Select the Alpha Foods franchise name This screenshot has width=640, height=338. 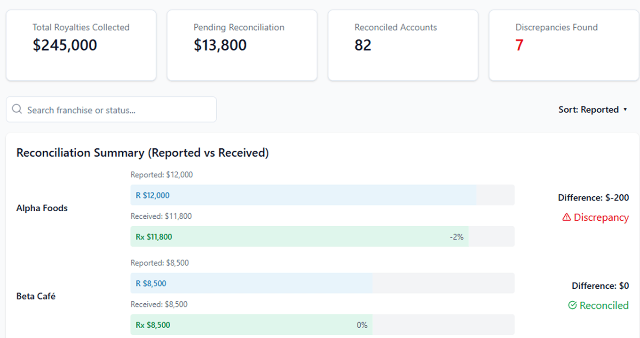tap(42, 208)
